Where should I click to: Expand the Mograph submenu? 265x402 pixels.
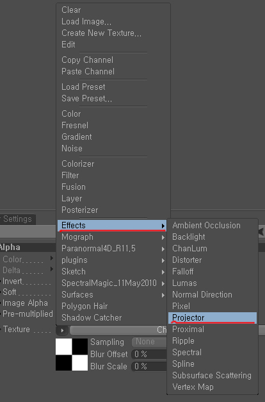point(112,237)
